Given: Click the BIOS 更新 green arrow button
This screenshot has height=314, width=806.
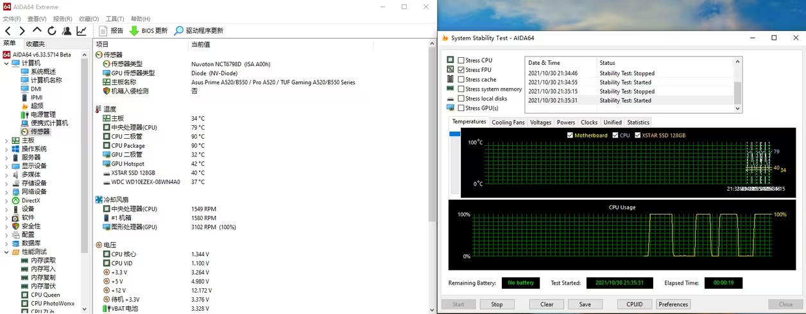Looking at the screenshot, I should [x=148, y=31].
